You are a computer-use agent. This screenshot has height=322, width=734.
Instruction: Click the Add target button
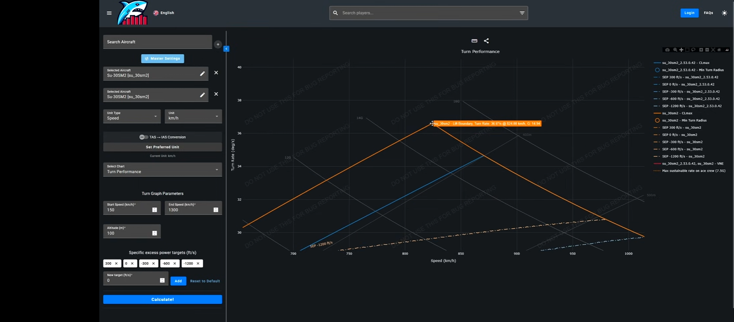tap(178, 281)
